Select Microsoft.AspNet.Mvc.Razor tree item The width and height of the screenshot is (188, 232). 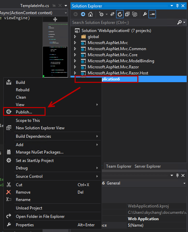(x=113, y=67)
